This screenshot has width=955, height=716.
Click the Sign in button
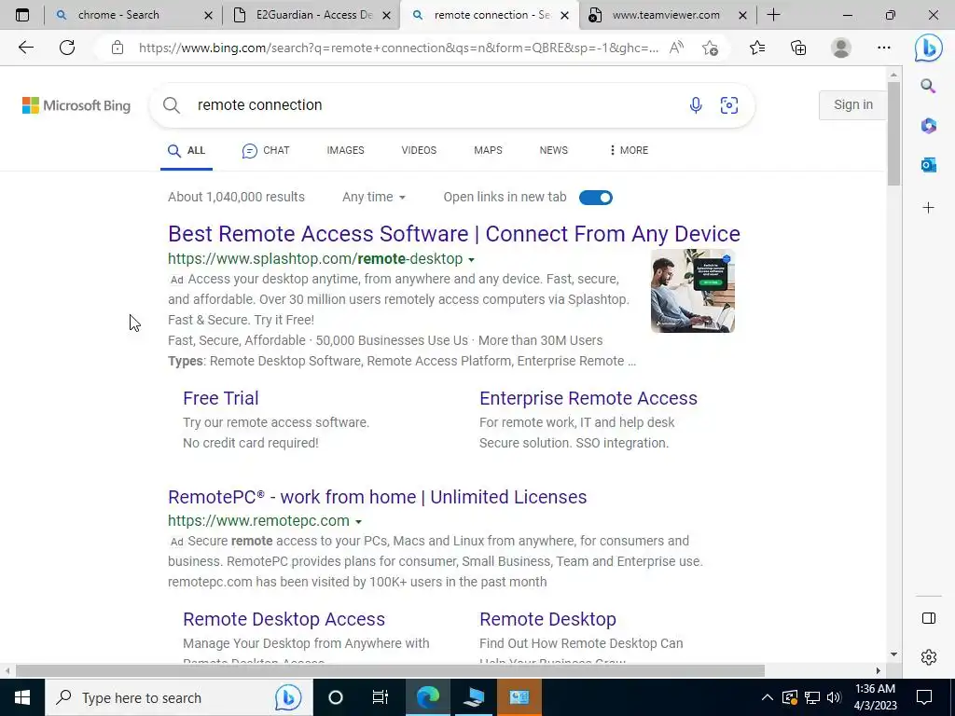tap(852, 104)
